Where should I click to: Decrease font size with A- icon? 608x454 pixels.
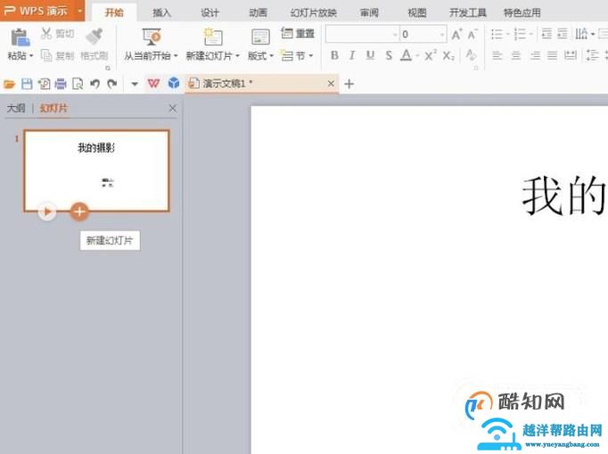point(472,35)
